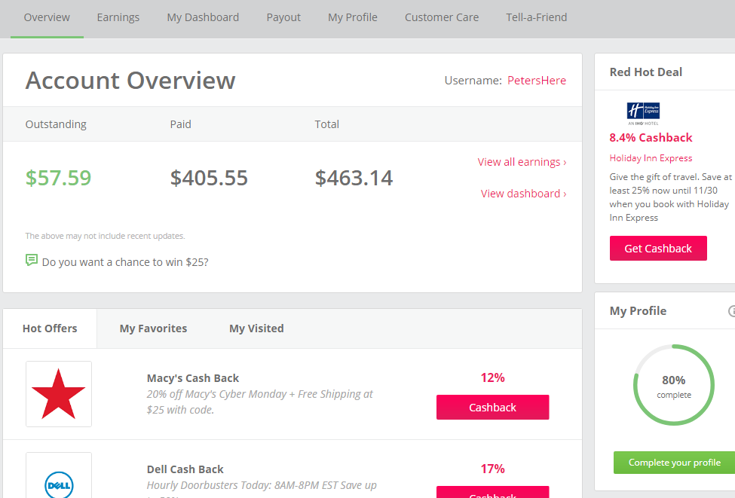Select My Profile in navigation bar
735x498 pixels.
pyautogui.click(x=353, y=18)
